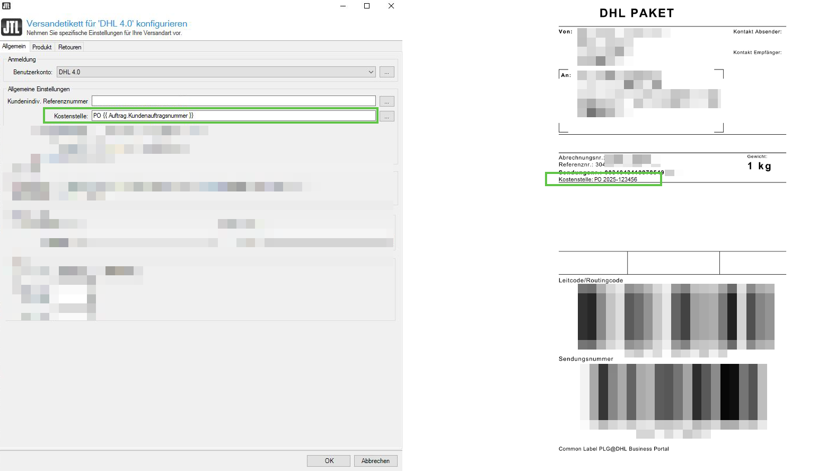Open the Produkt tab
818x471 pixels.
tap(42, 47)
